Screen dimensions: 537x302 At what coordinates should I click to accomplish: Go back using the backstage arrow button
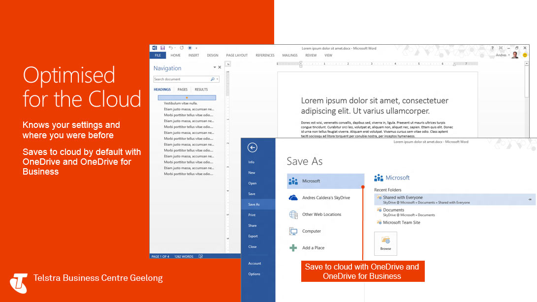pos(253,148)
